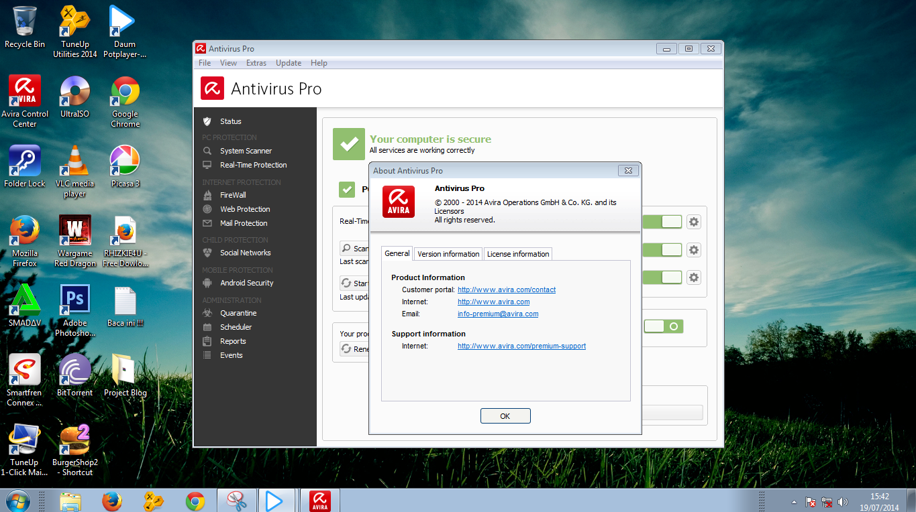Viewport: 916px width, 512px height.
Task: Click the Smartfren Connex desktop icon
Action: click(25, 381)
